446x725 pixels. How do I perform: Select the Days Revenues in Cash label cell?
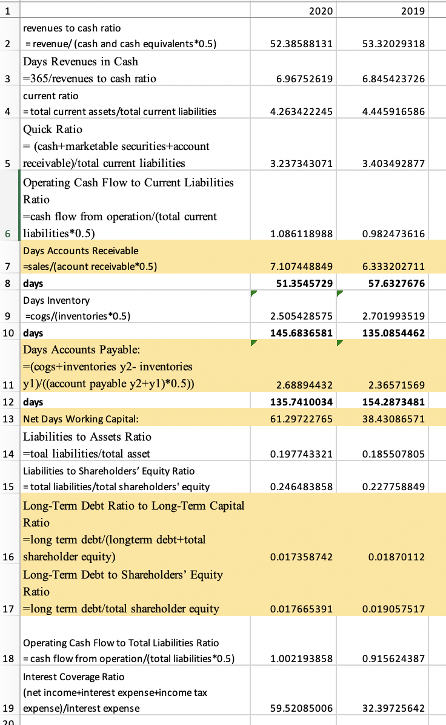coord(135,68)
